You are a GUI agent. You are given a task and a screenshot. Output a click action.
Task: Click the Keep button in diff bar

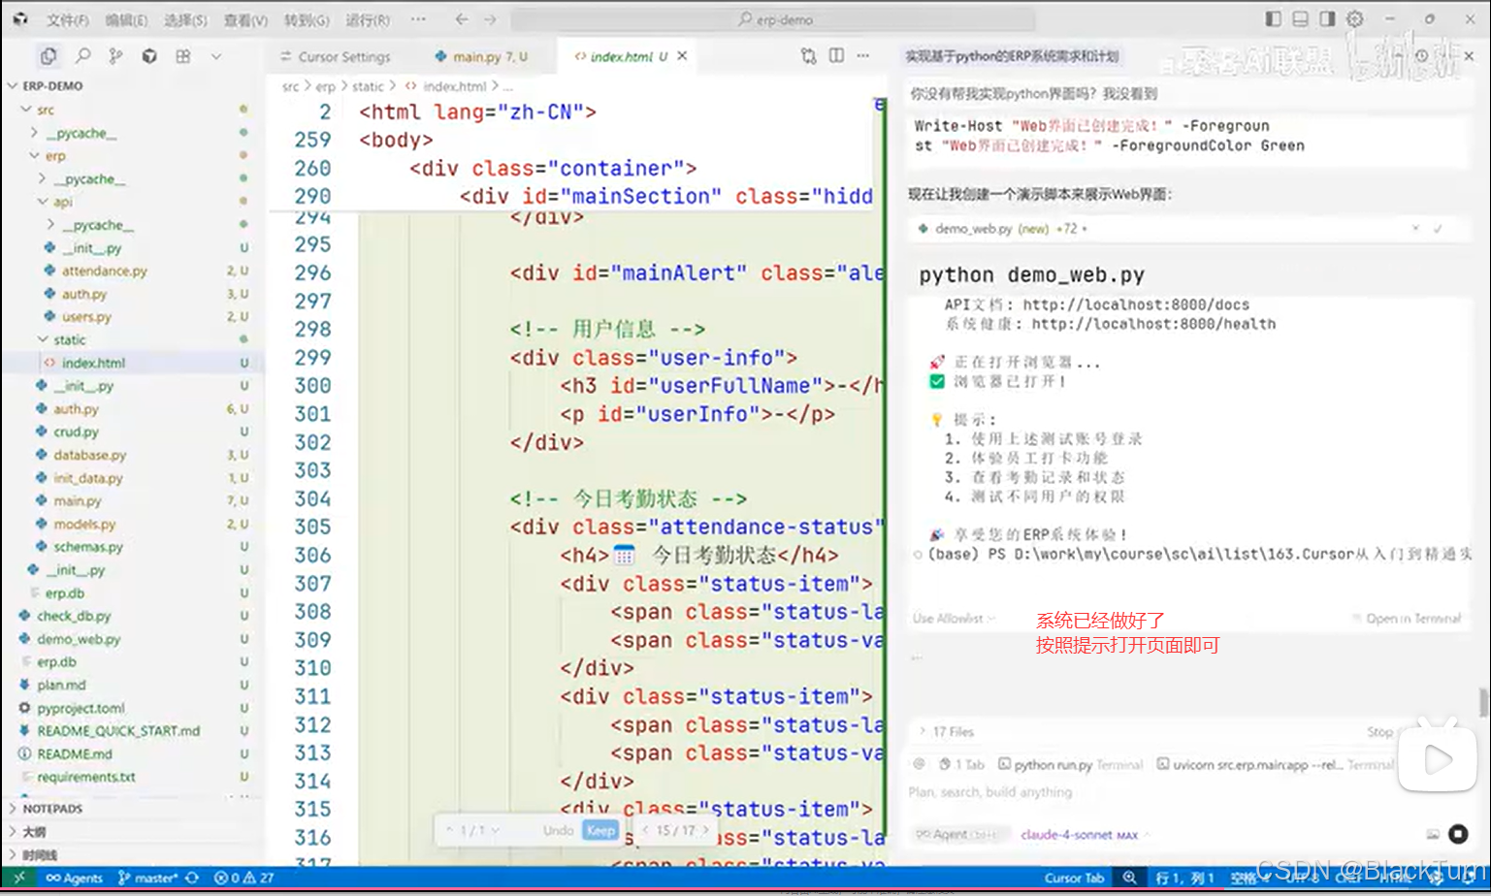tap(600, 830)
